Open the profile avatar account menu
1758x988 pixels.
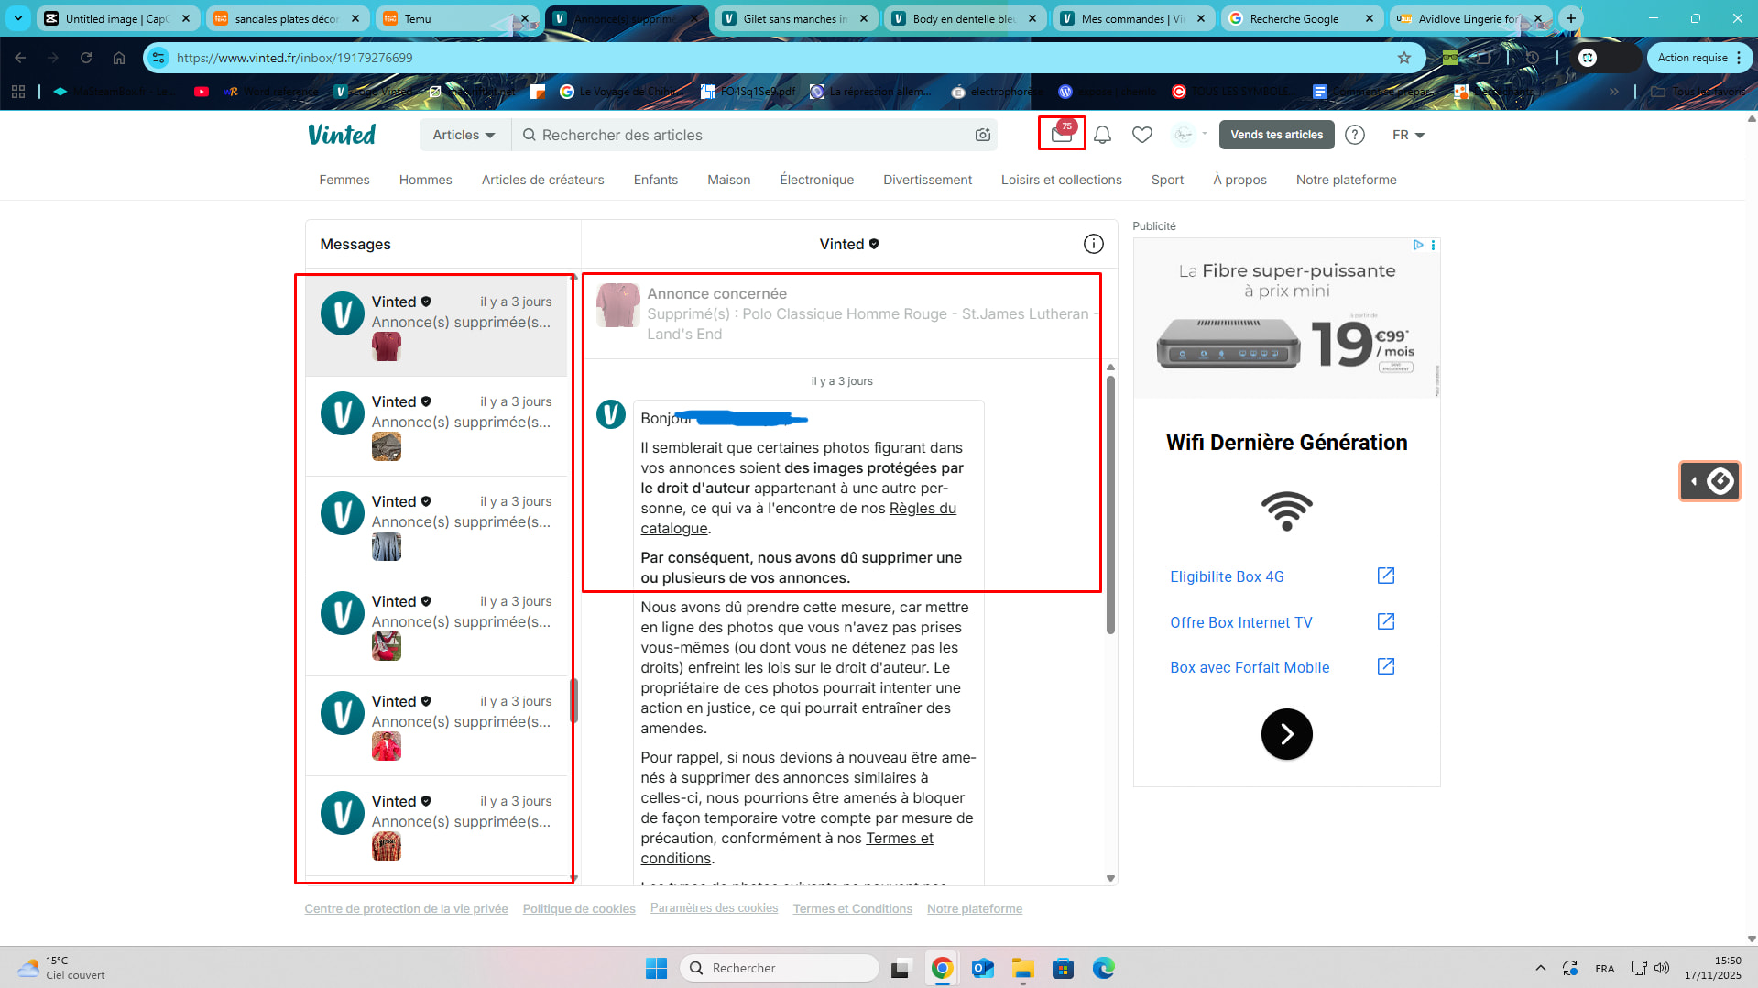pyautogui.click(x=1190, y=135)
